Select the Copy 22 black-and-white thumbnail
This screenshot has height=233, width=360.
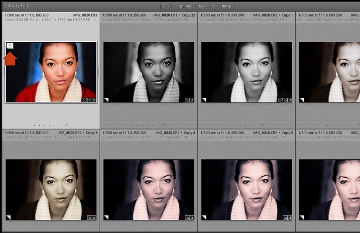tap(149, 72)
